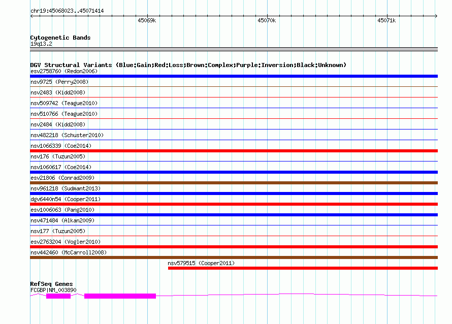Open nsv1066339 (Coe2014) variant label

point(61,146)
